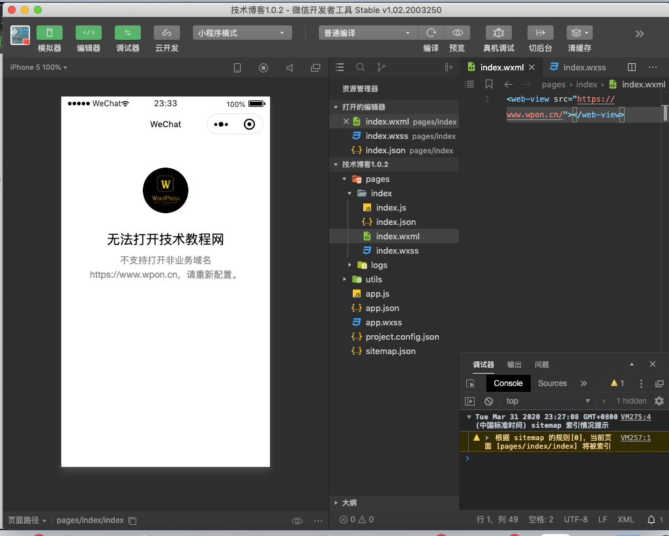This screenshot has width=669, height=536.
Task: Click the VM275:4 source link
Action: (635, 417)
